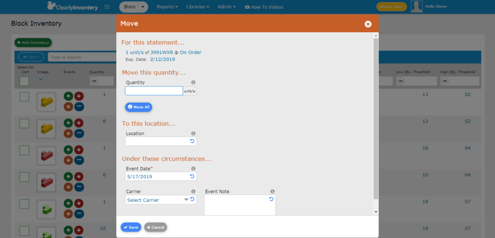Click equals filter icon under High Qty. Threshold

445,81
